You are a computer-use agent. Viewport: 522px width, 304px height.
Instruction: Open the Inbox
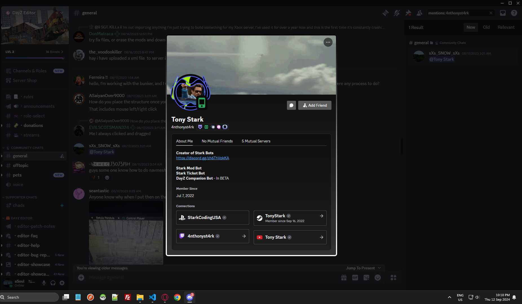click(x=503, y=13)
